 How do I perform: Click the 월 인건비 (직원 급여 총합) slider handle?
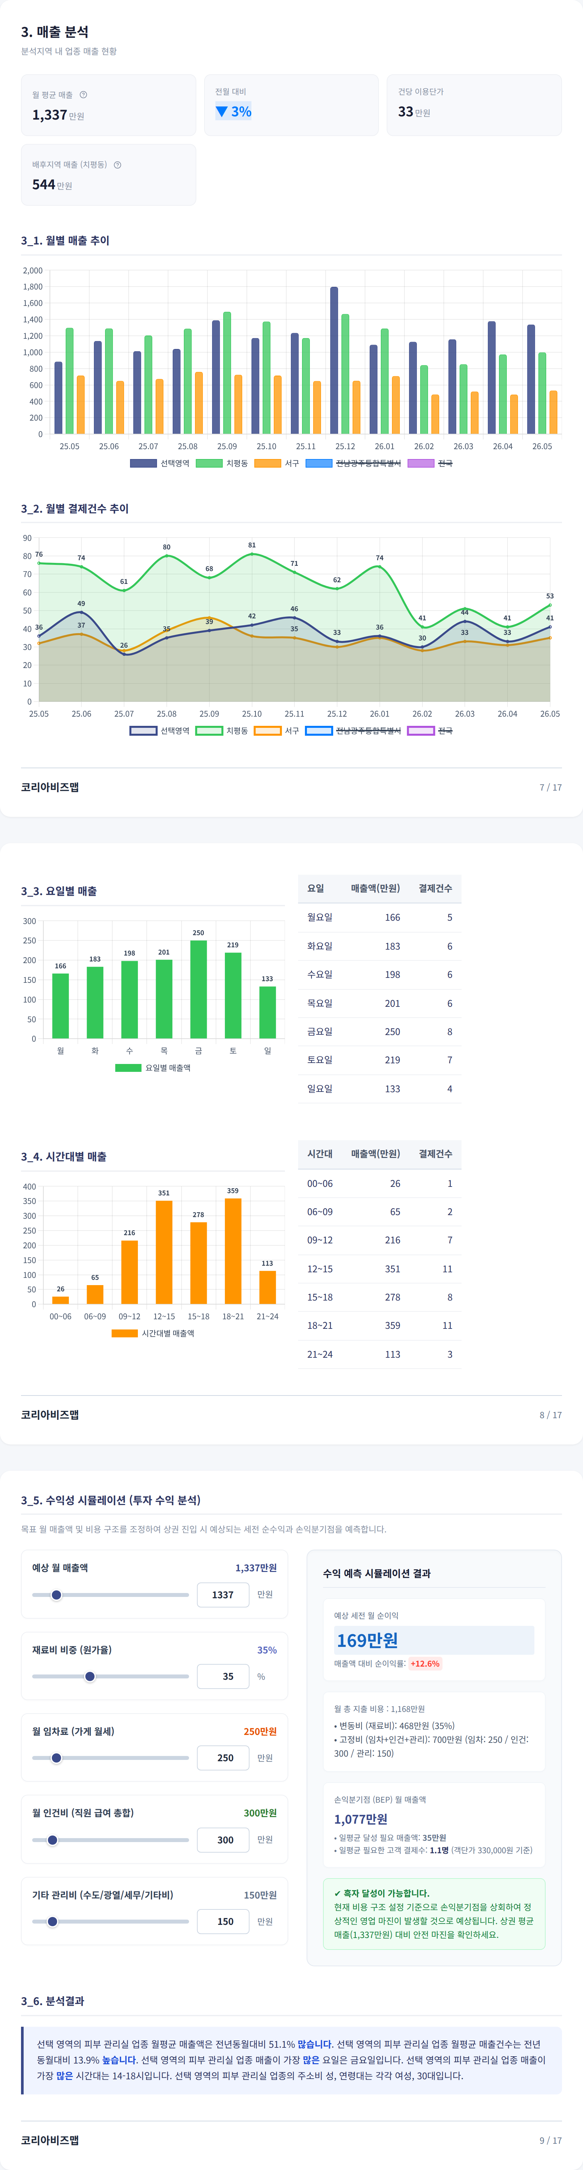tap(52, 1840)
